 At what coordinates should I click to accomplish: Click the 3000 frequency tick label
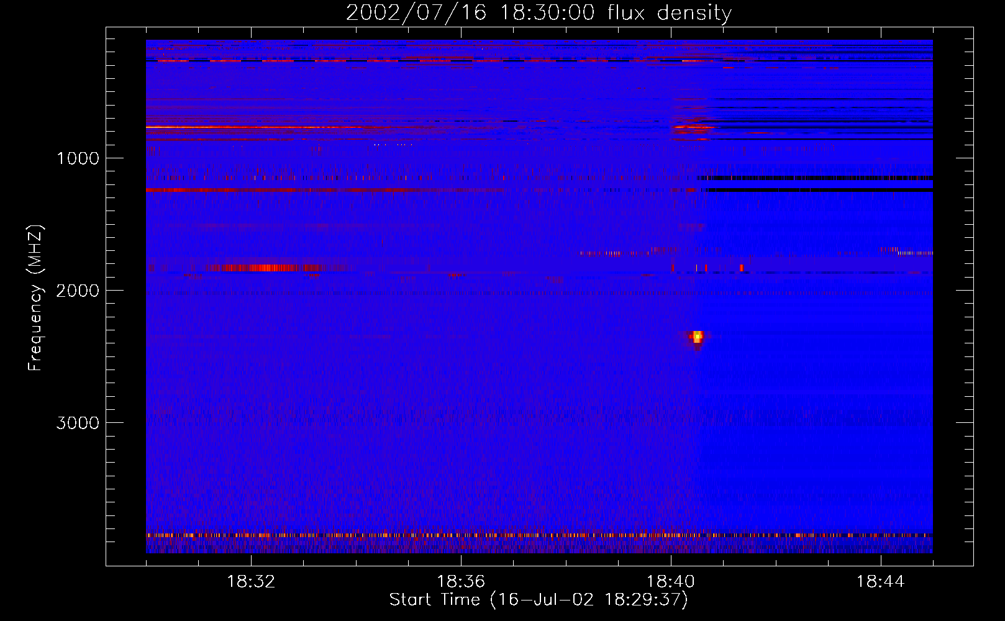point(78,423)
